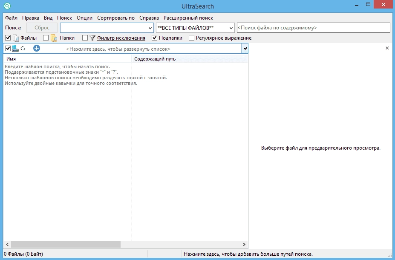
Task: Close the UltraSearch window
Action: (x=383, y=5)
